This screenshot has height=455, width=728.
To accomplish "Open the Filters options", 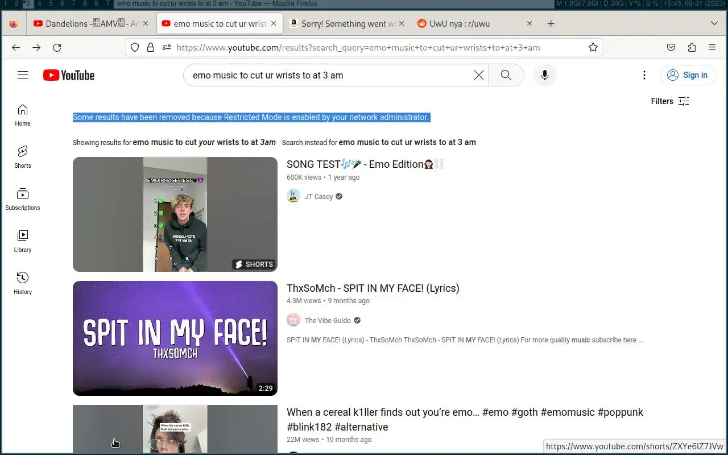I will (670, 101).
